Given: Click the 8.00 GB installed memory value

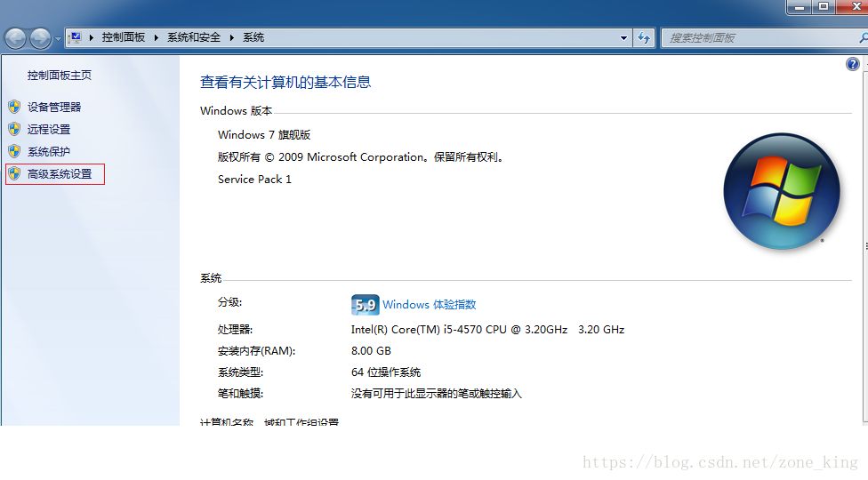Looking at the screenshot, I should (x=371, y=350).
